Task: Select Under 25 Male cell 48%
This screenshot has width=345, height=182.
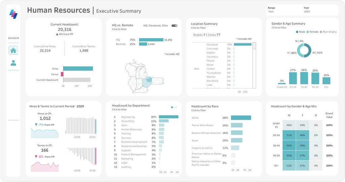Action: click(289, 125)
